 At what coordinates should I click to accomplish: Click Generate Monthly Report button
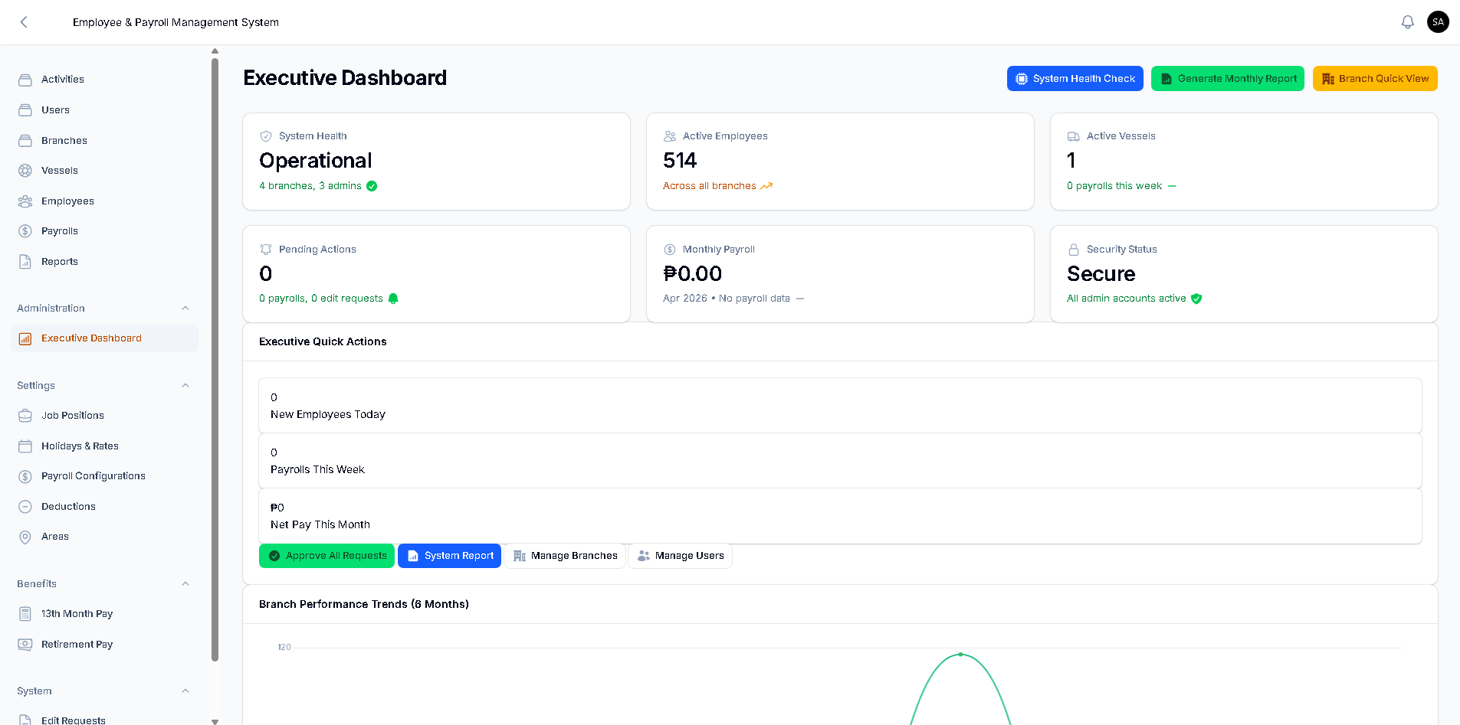point(1228,79)
